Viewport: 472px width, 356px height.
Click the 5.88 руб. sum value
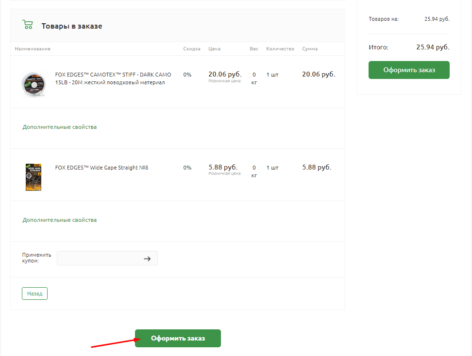tap(317, 167)
